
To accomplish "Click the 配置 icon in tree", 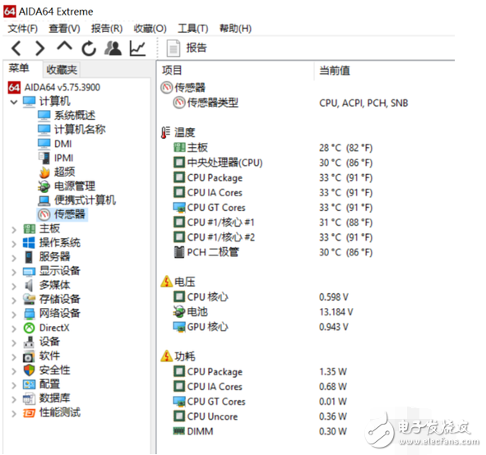I will (29, 384).
